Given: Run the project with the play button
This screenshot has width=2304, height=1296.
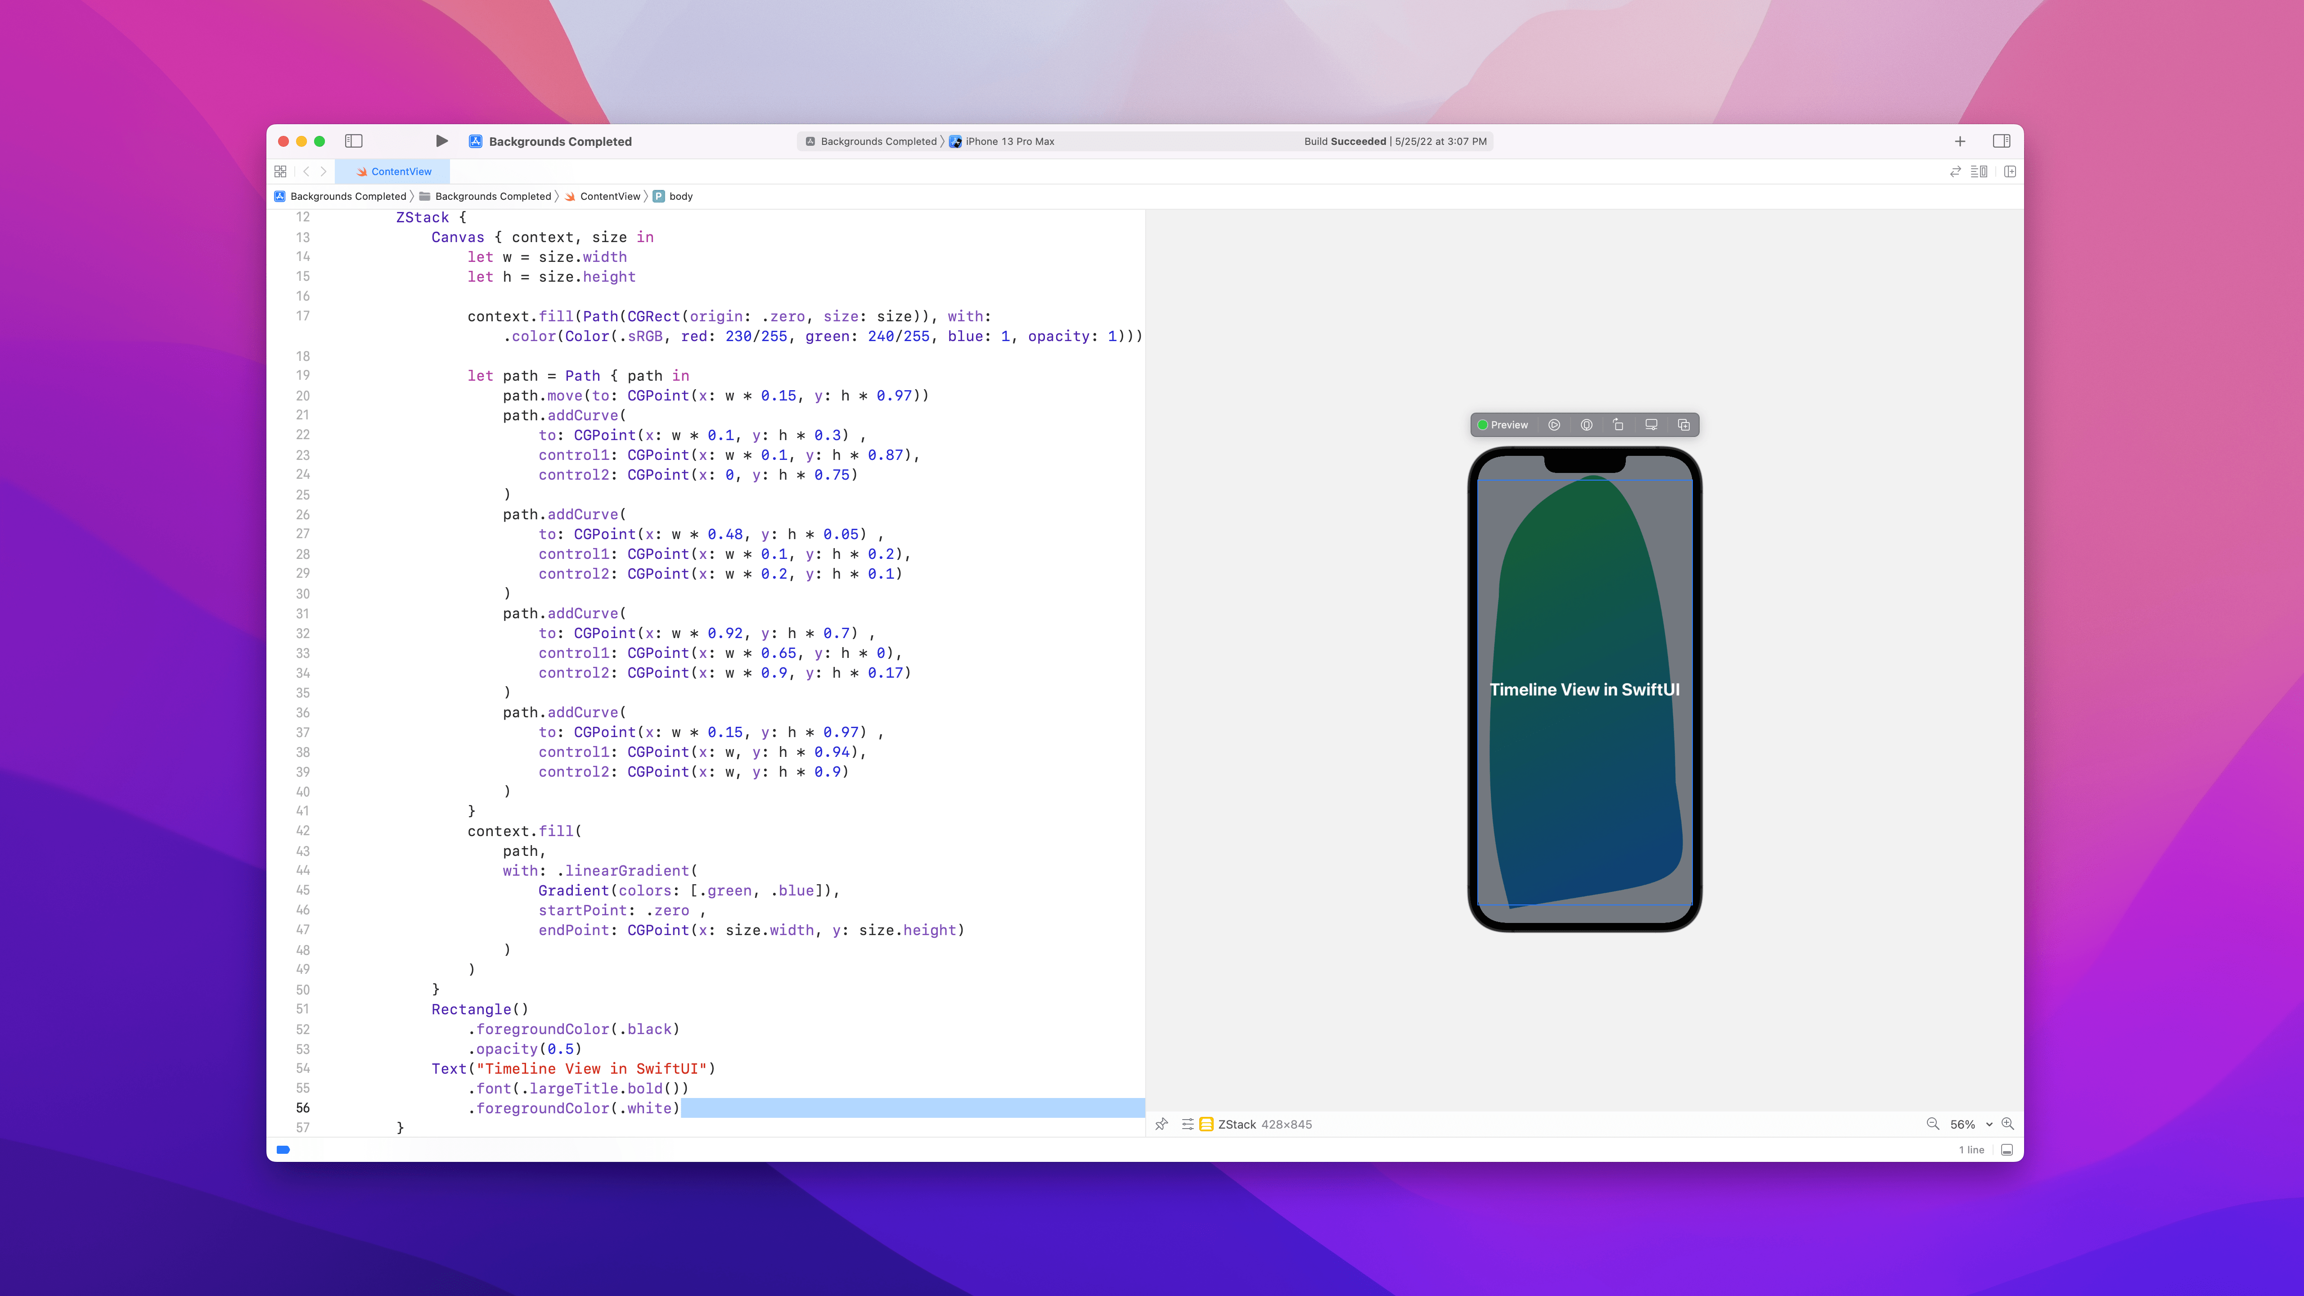Looking at the screenshot, I should pos(442,141).
